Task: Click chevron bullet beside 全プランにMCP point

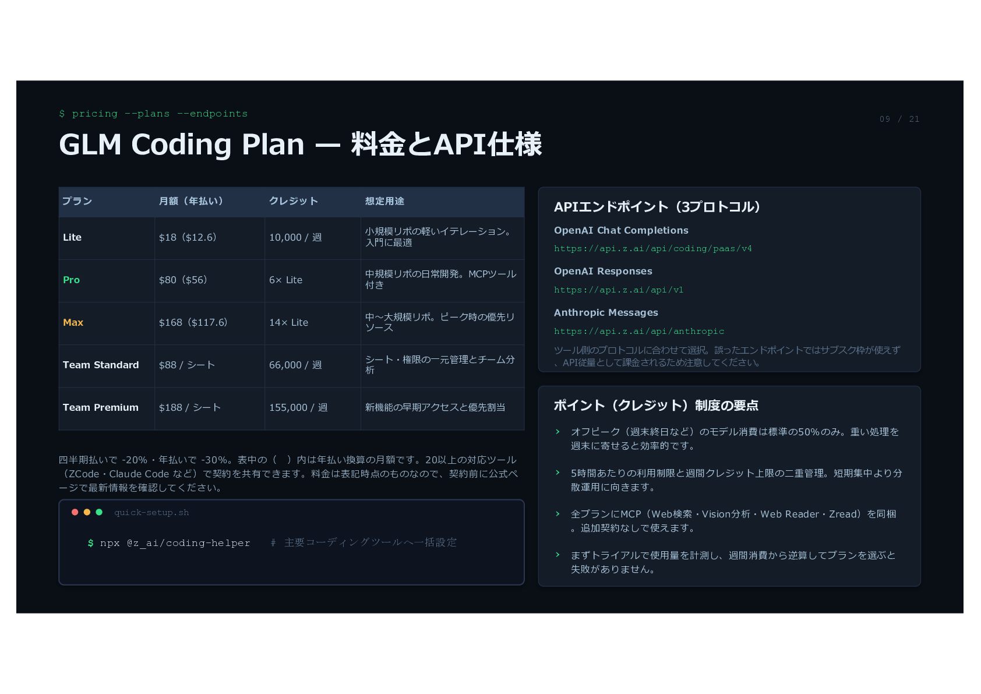Action: [557, 514]
